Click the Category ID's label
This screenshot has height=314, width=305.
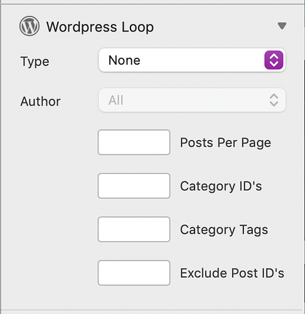(x=221, y=187)
